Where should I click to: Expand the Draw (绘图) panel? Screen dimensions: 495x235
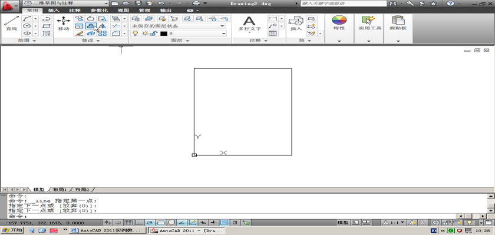click(34, 41)
